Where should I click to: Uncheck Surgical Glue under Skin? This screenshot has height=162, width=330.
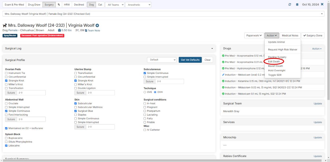(76, 111)
